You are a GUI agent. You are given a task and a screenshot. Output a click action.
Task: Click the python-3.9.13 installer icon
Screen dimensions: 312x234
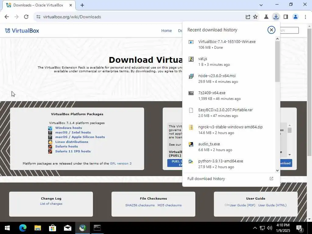click(x=191, y=161)
